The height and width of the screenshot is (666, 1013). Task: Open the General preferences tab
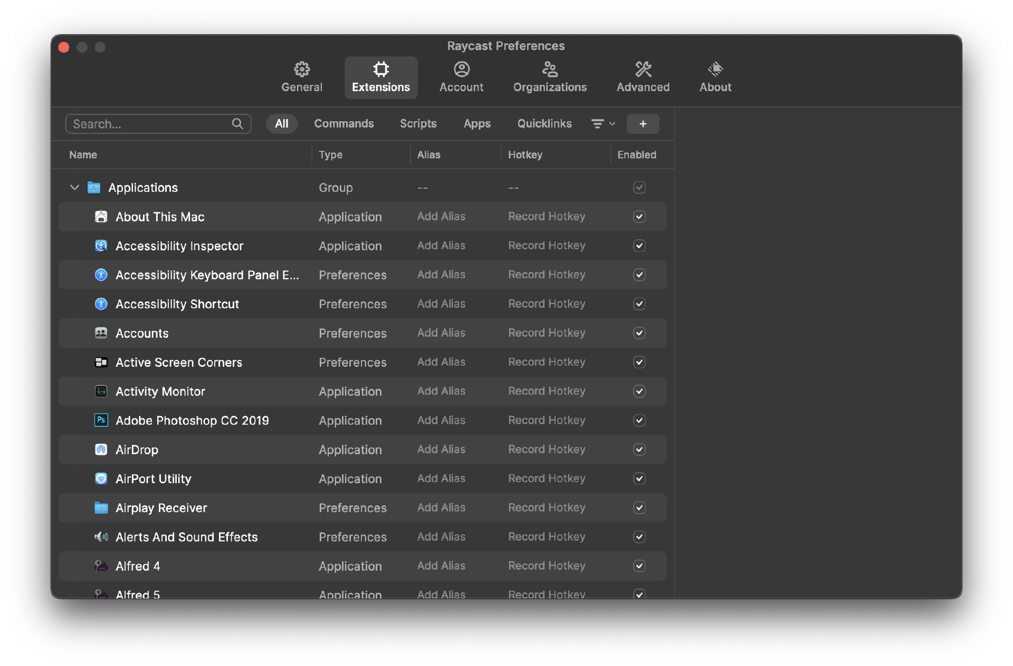point(301,77)
